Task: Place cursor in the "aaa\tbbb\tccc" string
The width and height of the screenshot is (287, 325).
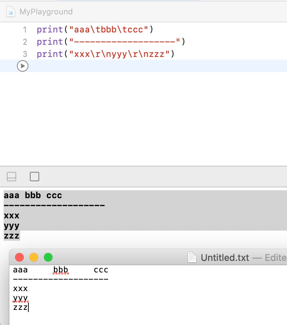Action: pos(111,30)
